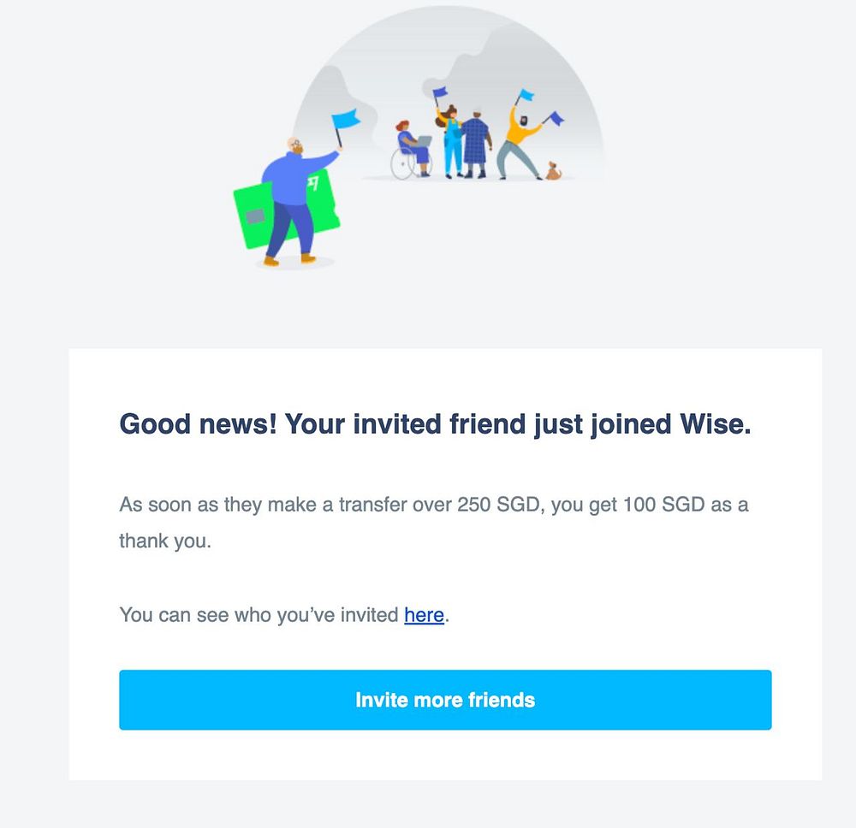Click the woman in blue overalls
This screenshot has width=856, height=828.
pyautogui.click(x=451, y=143)
